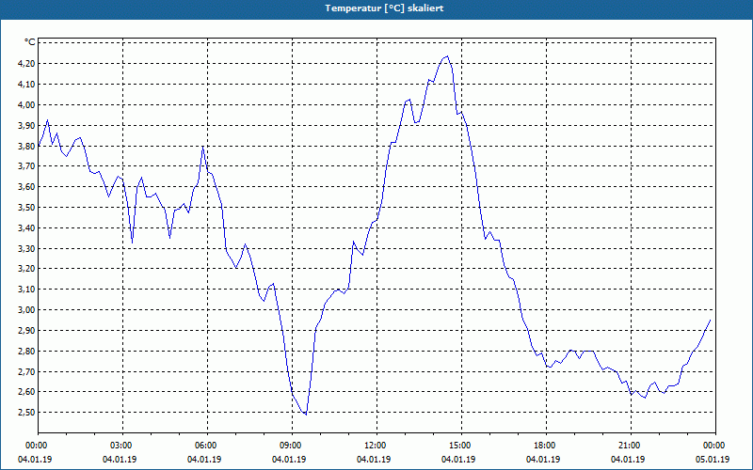Click the 09:00 time label

[289, 446]
